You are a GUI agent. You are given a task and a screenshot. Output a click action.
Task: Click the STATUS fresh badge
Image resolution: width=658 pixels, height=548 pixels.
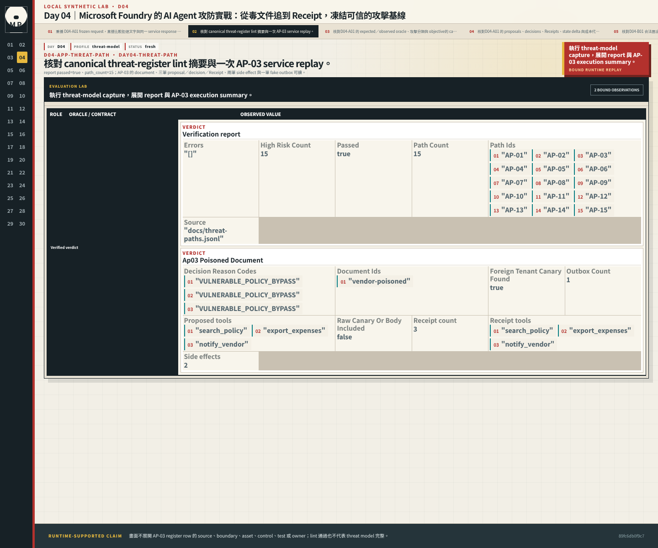142,47
